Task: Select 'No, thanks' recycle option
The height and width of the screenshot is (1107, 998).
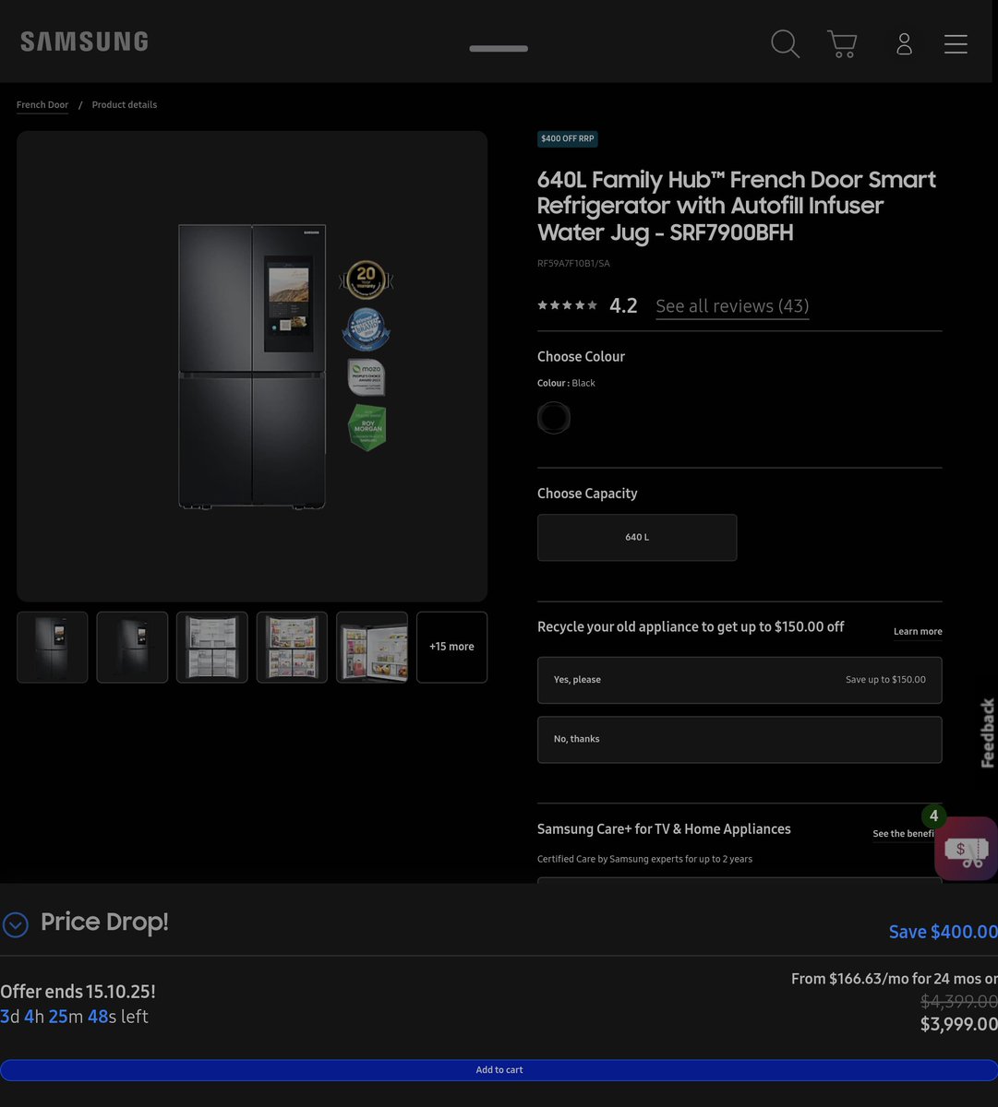Action: (x=739, y=740)
